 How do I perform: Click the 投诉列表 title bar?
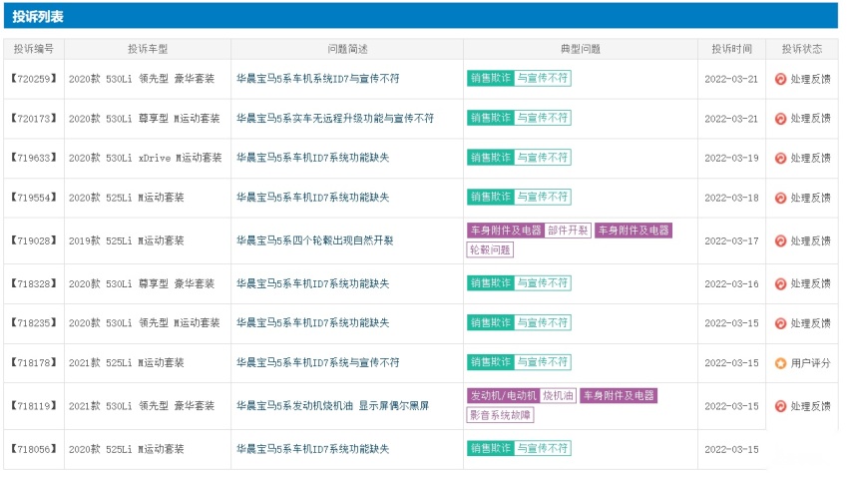tap(421, 16)
